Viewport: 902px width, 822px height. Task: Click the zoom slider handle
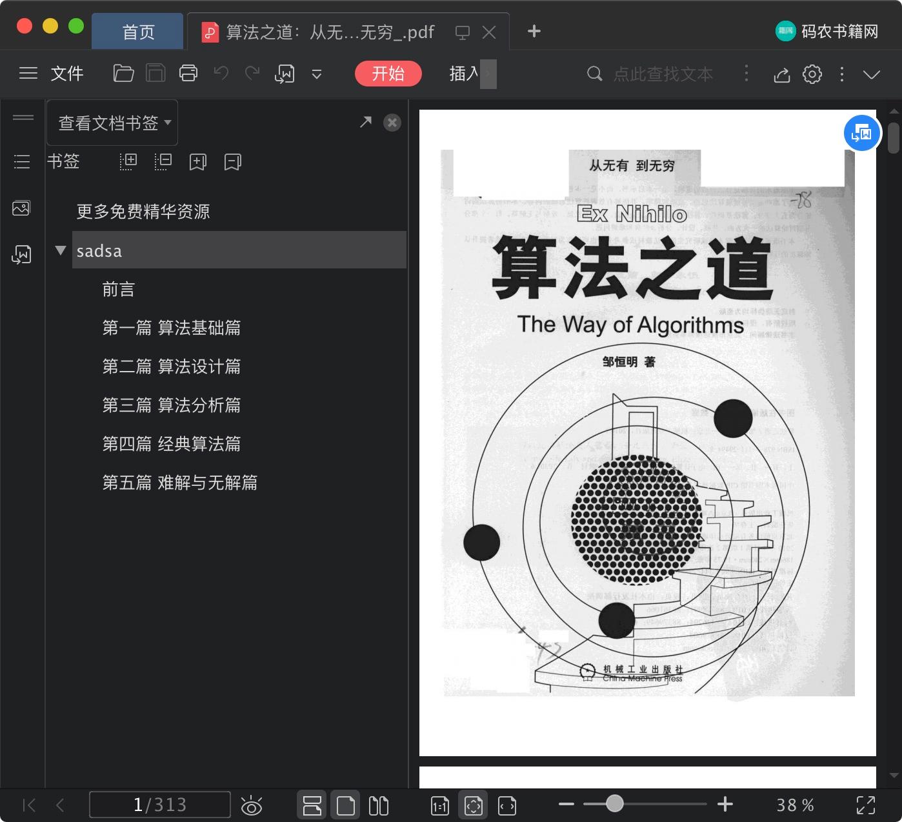615,803
